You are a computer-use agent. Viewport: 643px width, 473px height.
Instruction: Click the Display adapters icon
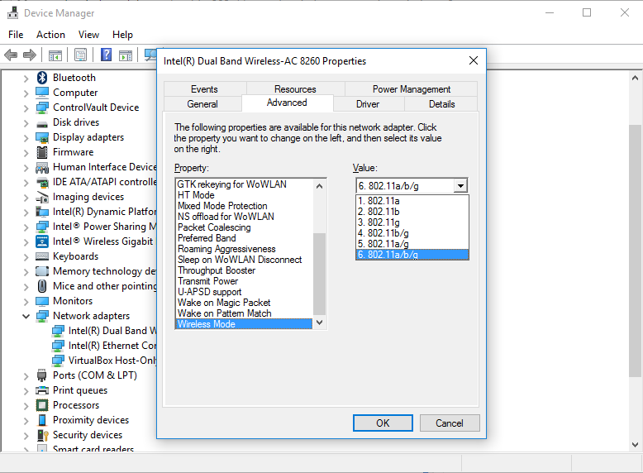[x=42, y=137]
